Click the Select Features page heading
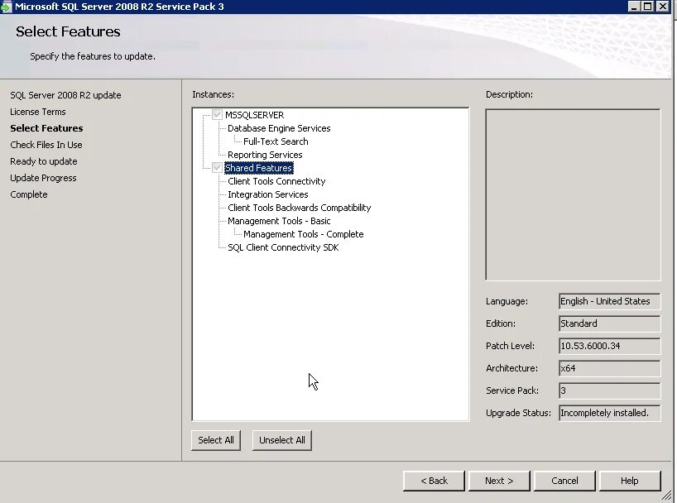This screenshot has height=503, width=677. point(68,31)
